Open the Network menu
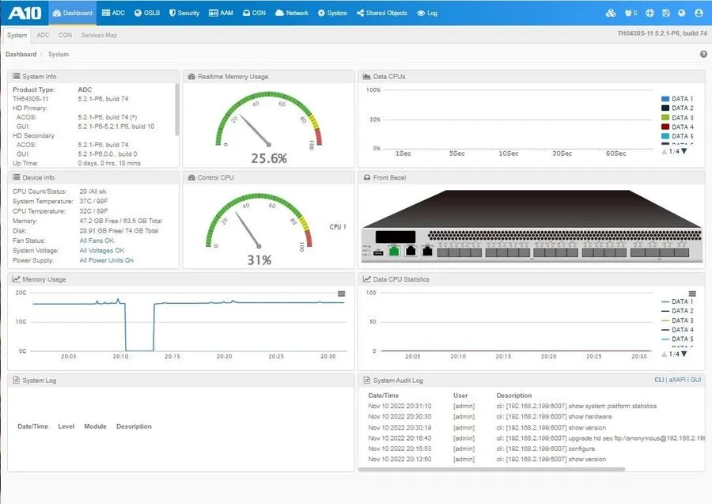This screenshot has width=712, height=504. (x=291, y=13)
